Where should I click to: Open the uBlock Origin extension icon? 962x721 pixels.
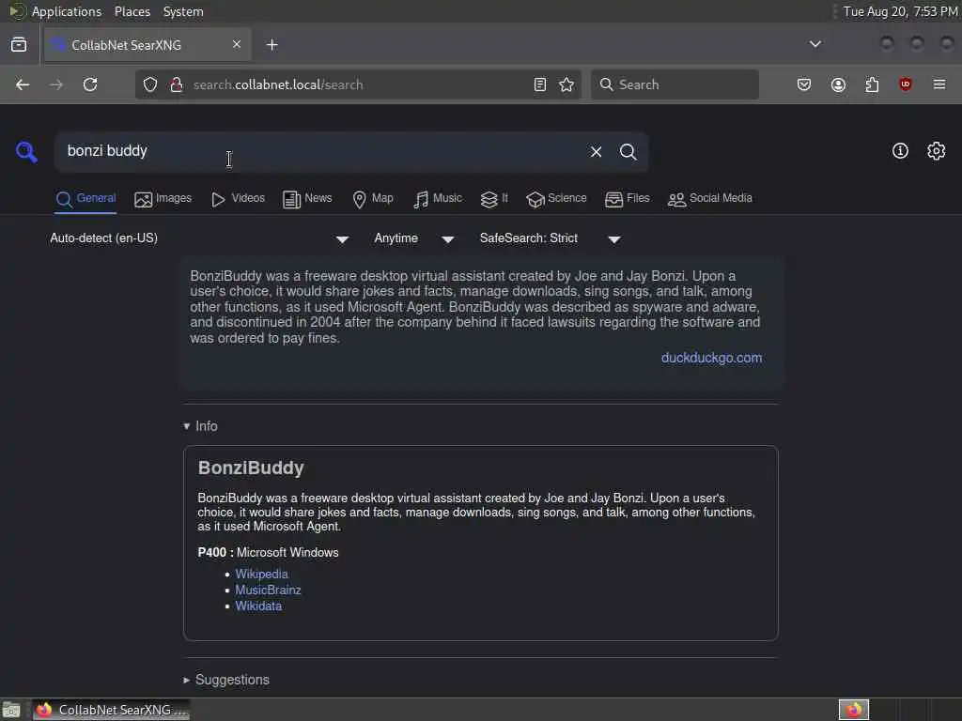(x=906, y=84)
